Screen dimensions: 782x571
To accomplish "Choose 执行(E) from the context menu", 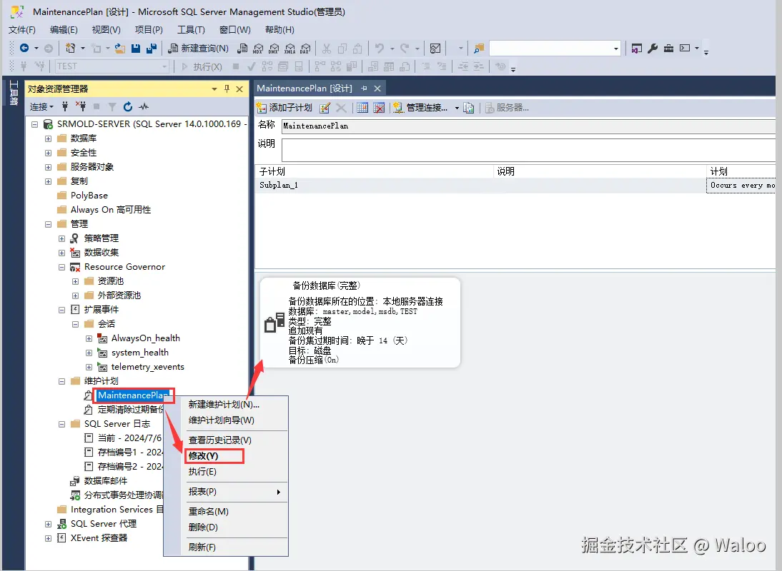I will 234,472.
